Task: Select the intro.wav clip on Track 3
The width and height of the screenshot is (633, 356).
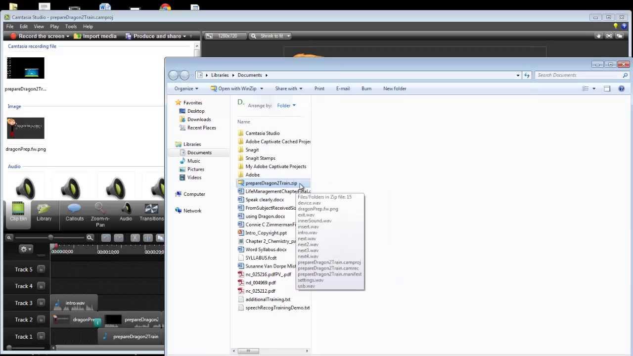Action: 74,303
